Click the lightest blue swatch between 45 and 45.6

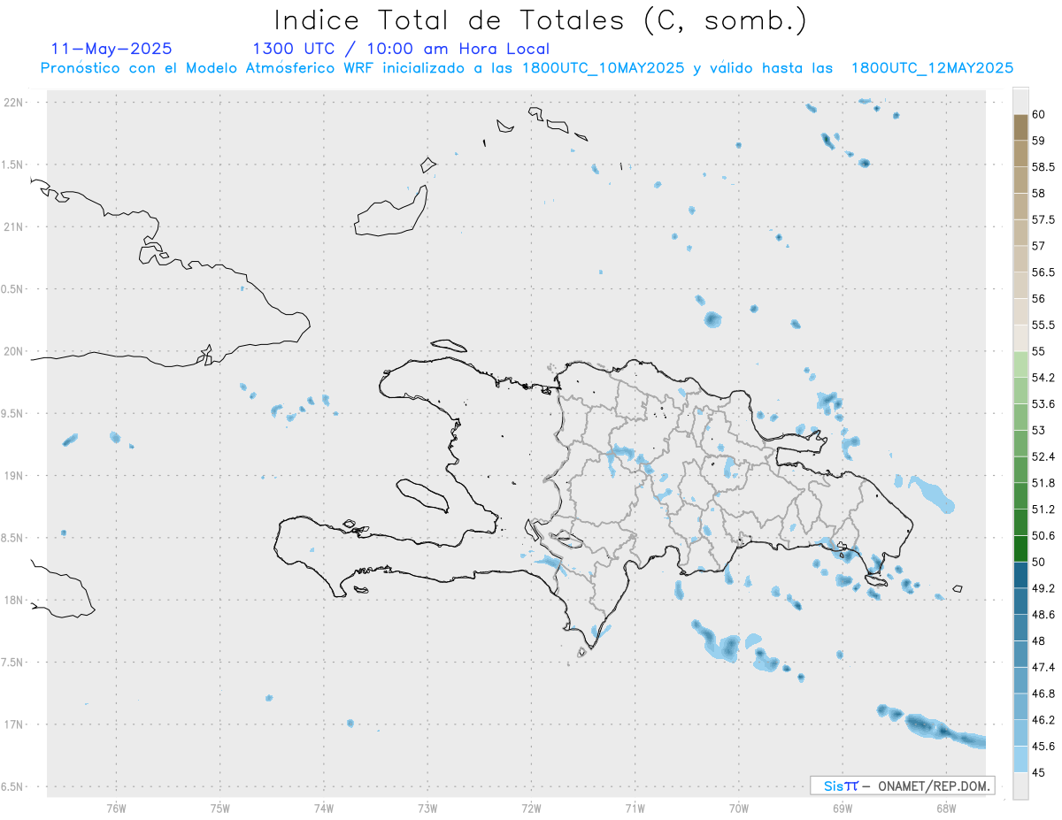pyautogui.click(x=1020, y=760)
